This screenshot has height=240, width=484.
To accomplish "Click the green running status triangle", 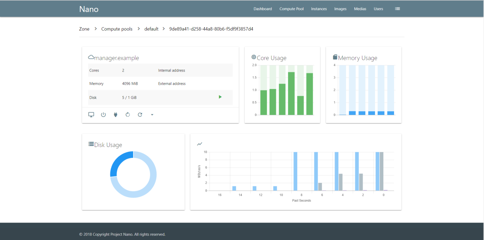I will click(x=220, y=97).
